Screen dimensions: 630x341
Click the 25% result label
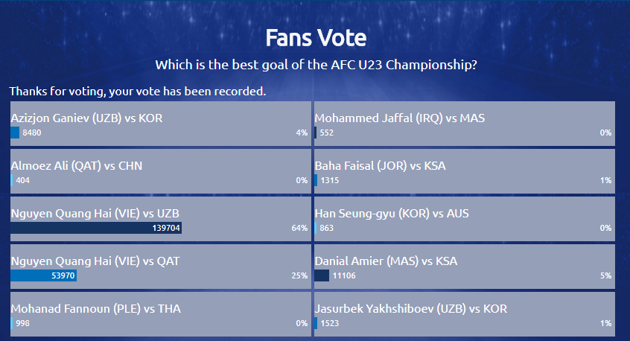tap(299, 275)
